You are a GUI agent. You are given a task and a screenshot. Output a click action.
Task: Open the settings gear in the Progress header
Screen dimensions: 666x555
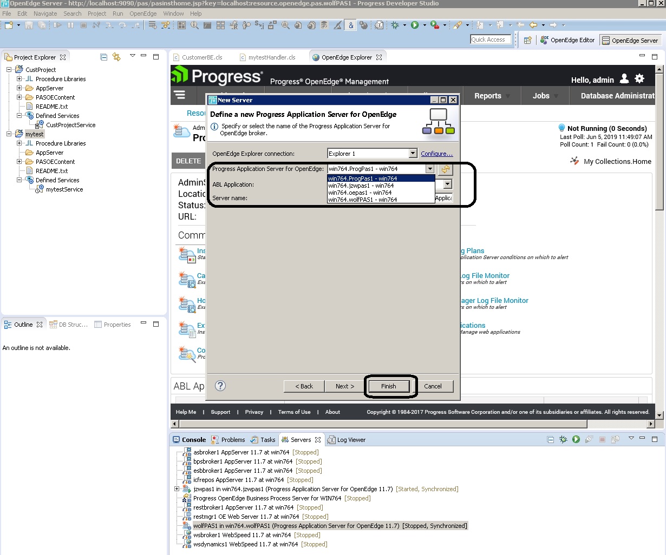(639, 79)
